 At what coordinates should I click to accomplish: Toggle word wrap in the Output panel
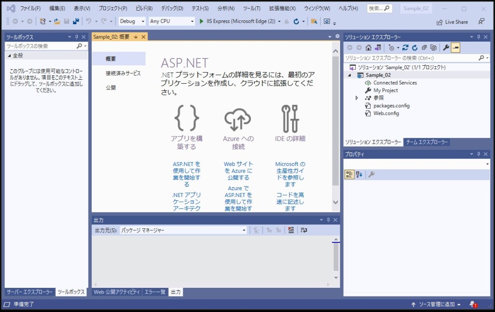(304, 230)
